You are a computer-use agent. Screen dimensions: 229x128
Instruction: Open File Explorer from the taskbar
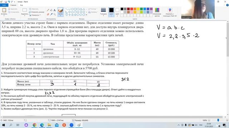(49, 125)
